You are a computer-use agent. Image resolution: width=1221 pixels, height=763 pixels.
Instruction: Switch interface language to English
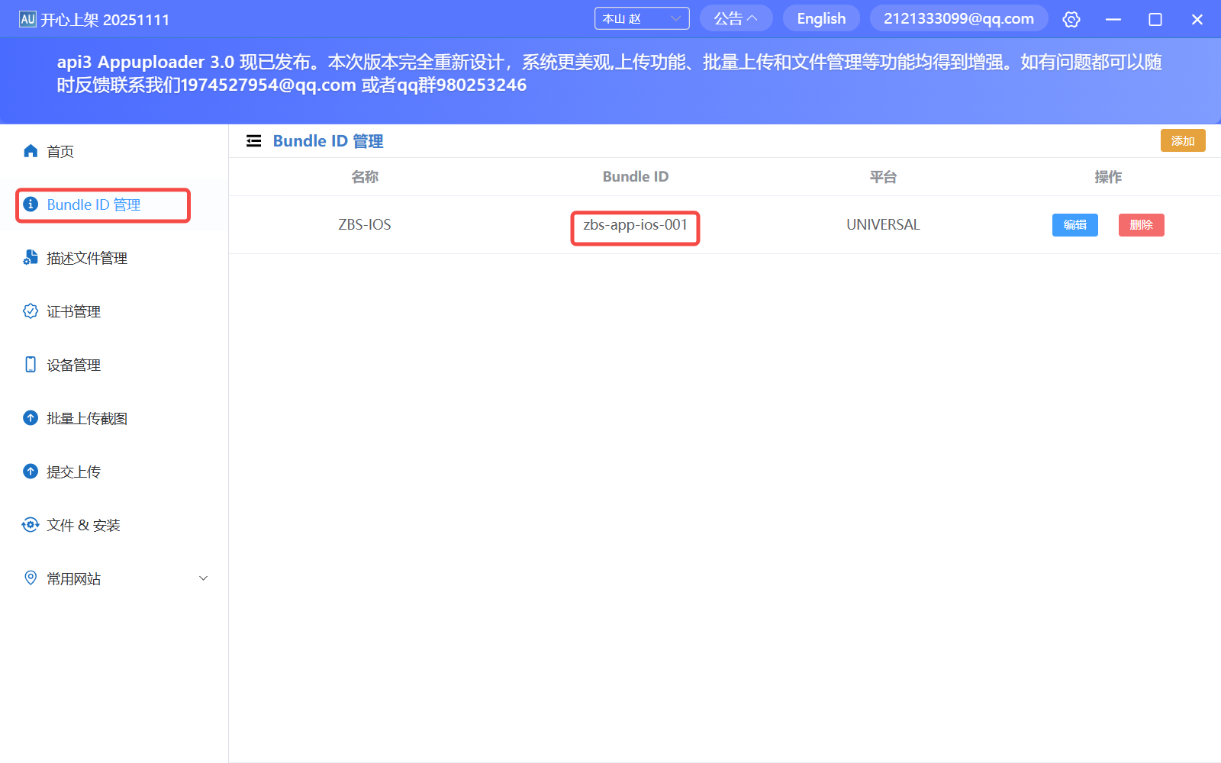(821, 18)
